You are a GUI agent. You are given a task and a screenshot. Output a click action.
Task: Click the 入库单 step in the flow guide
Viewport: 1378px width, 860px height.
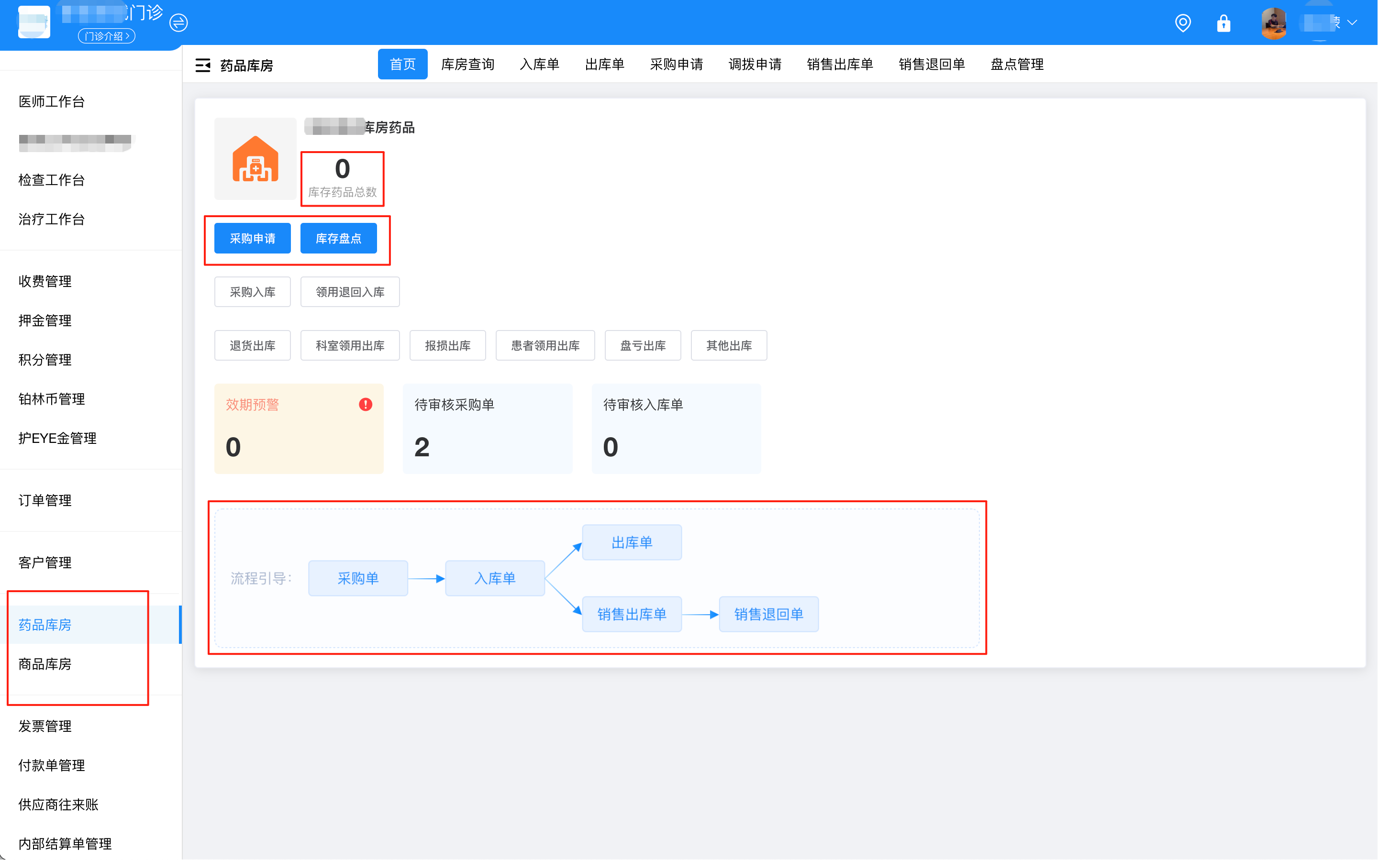coord(494,578)
